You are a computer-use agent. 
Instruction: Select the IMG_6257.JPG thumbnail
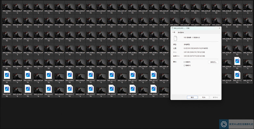[248, 7]
